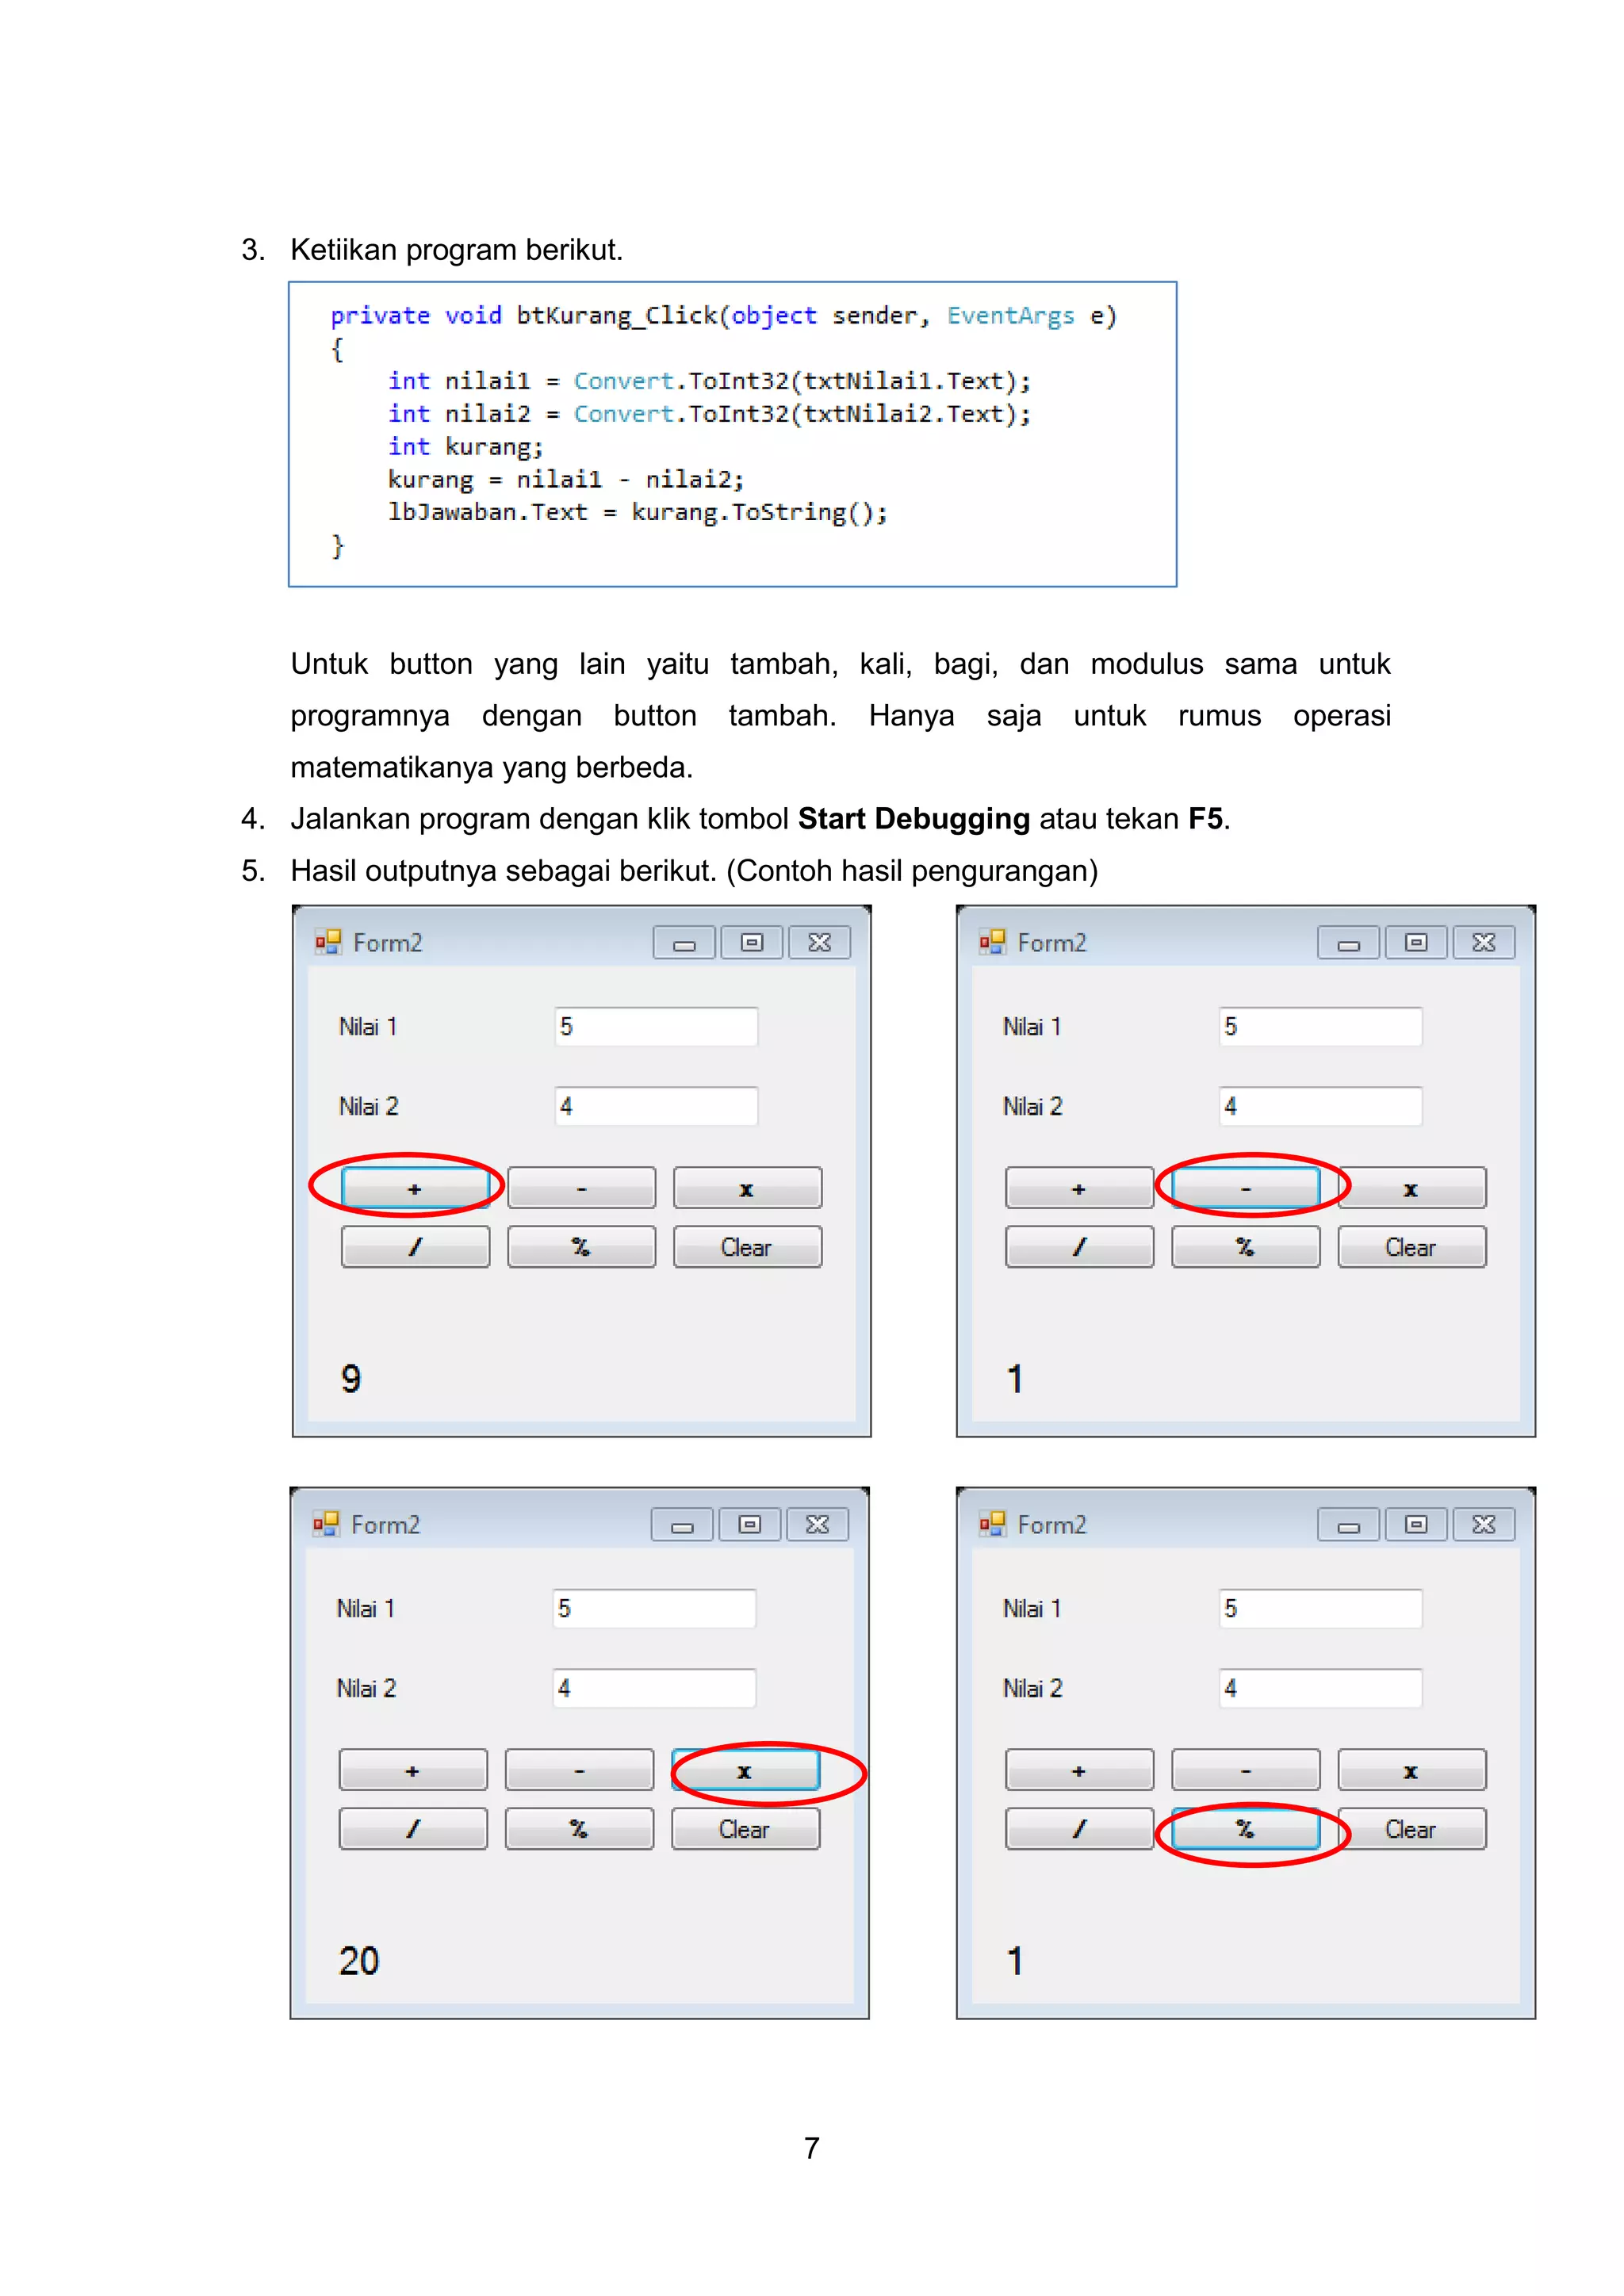Click the Form2 title bar icon, top-right window
Viewport: 1624px width, 2296px height.
(x=992, y=942)
